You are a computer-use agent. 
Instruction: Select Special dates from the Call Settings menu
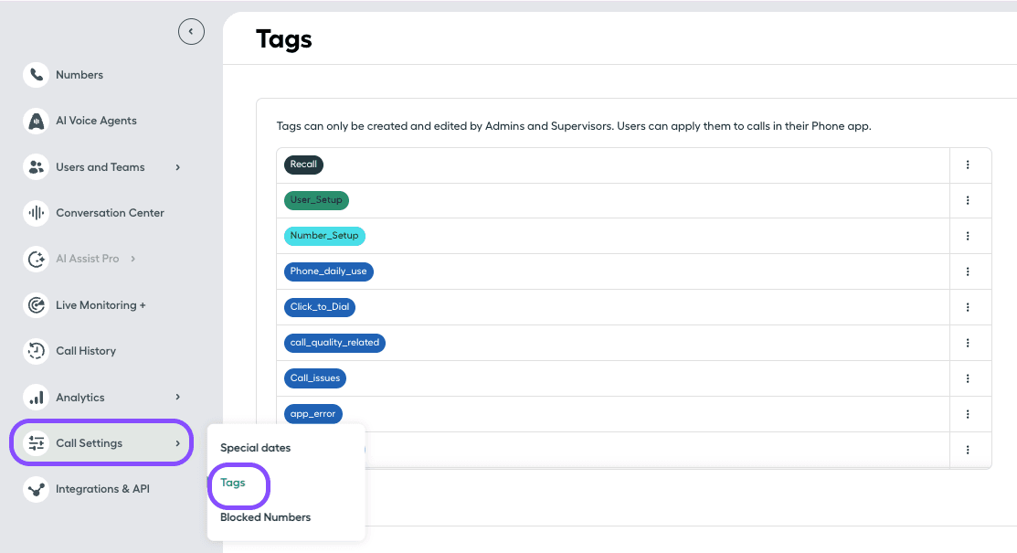(x=255, y=448)
